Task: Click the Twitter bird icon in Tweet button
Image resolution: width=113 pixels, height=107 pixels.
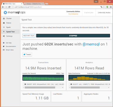Action: pyautogui.click(x=24, y=54)
